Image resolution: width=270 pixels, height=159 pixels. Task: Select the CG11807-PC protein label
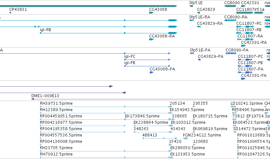click(251, 56)
